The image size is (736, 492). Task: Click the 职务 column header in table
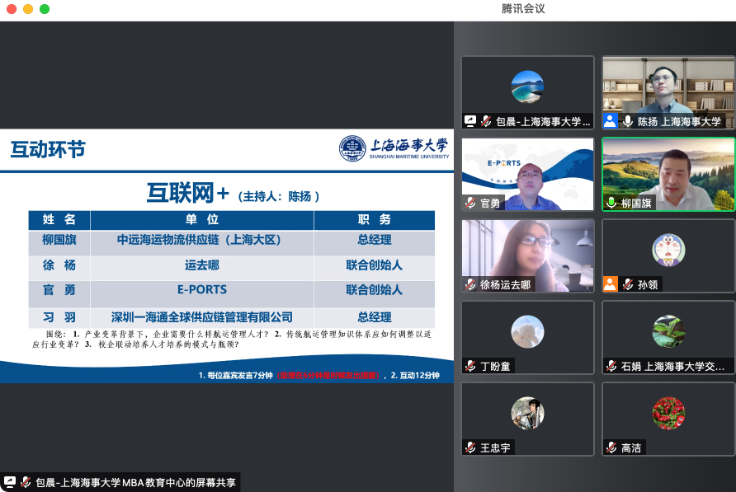coord(374,219)
